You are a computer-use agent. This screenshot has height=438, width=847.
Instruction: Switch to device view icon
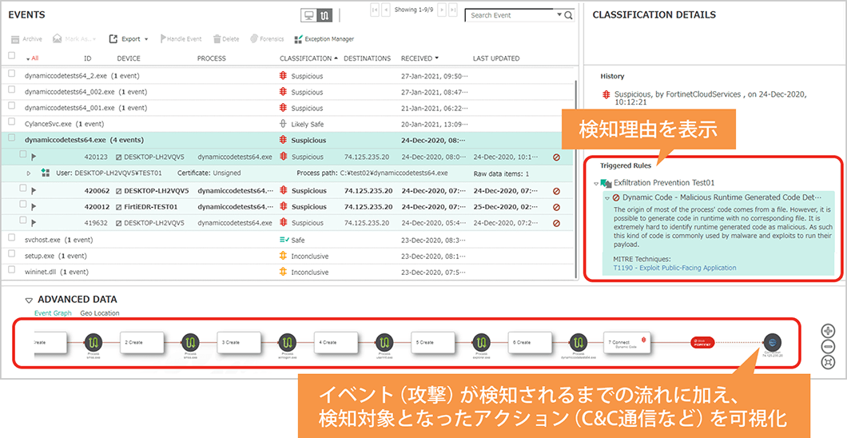tap(308, 15)
